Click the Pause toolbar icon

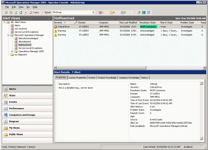point(26,12)
